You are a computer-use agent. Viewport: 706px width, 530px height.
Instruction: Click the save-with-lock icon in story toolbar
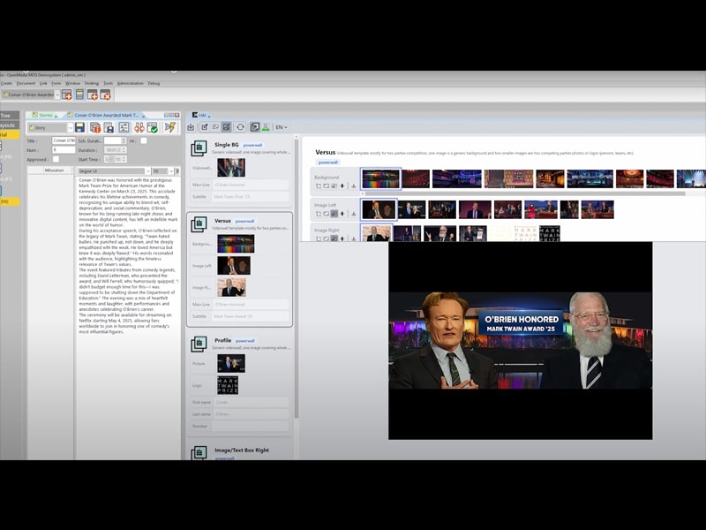[109, 127]
